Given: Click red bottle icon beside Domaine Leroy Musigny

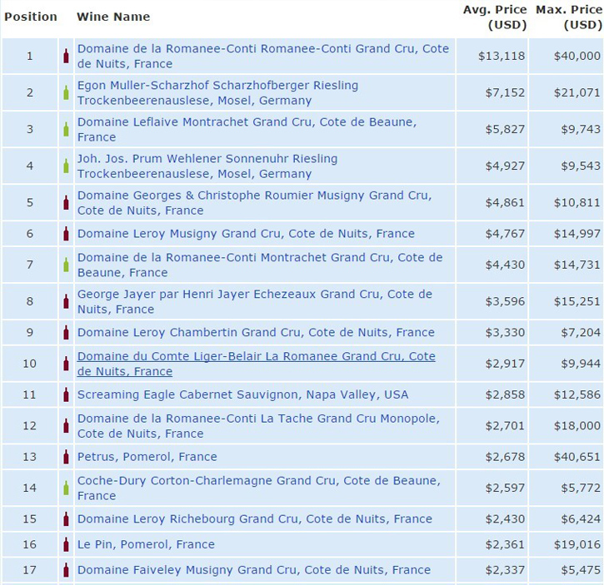Looking at the screenshot, I should [x=66, y=234].
